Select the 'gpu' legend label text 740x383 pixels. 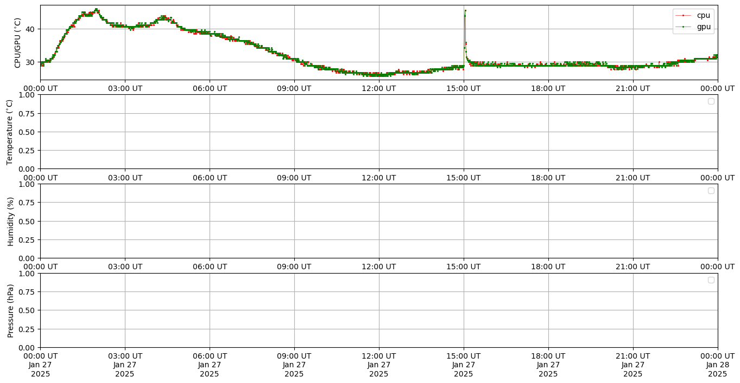click(704, 27)
